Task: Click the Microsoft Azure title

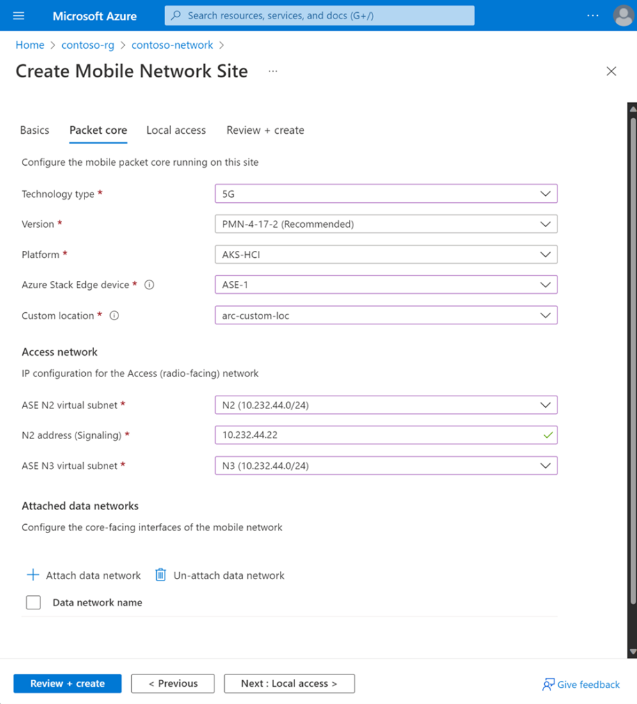Action: [x=95, y=16]
